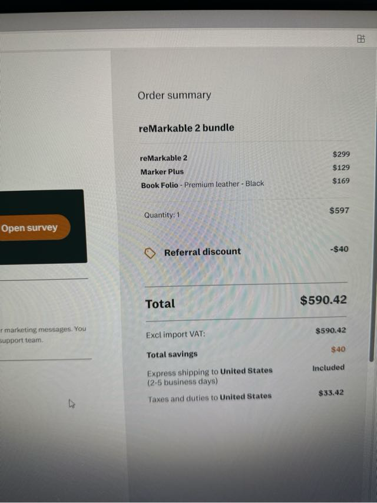Click the $597 subtotal amount
Screen dimensions: 377x503
pyautogui.click(x=339, y=210)
